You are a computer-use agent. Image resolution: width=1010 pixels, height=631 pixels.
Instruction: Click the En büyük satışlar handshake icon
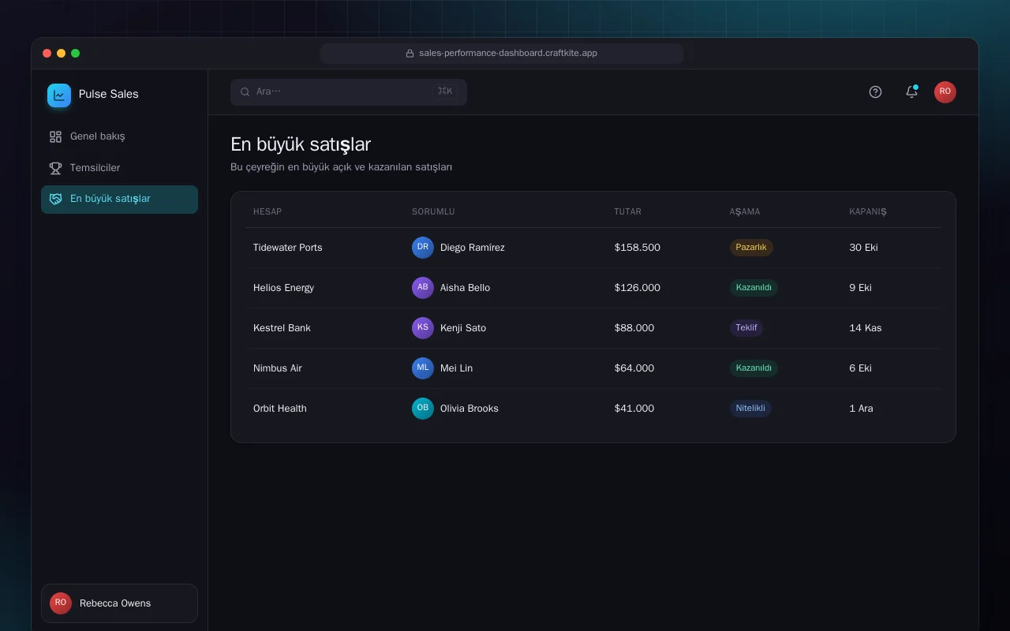click(55, 199)
